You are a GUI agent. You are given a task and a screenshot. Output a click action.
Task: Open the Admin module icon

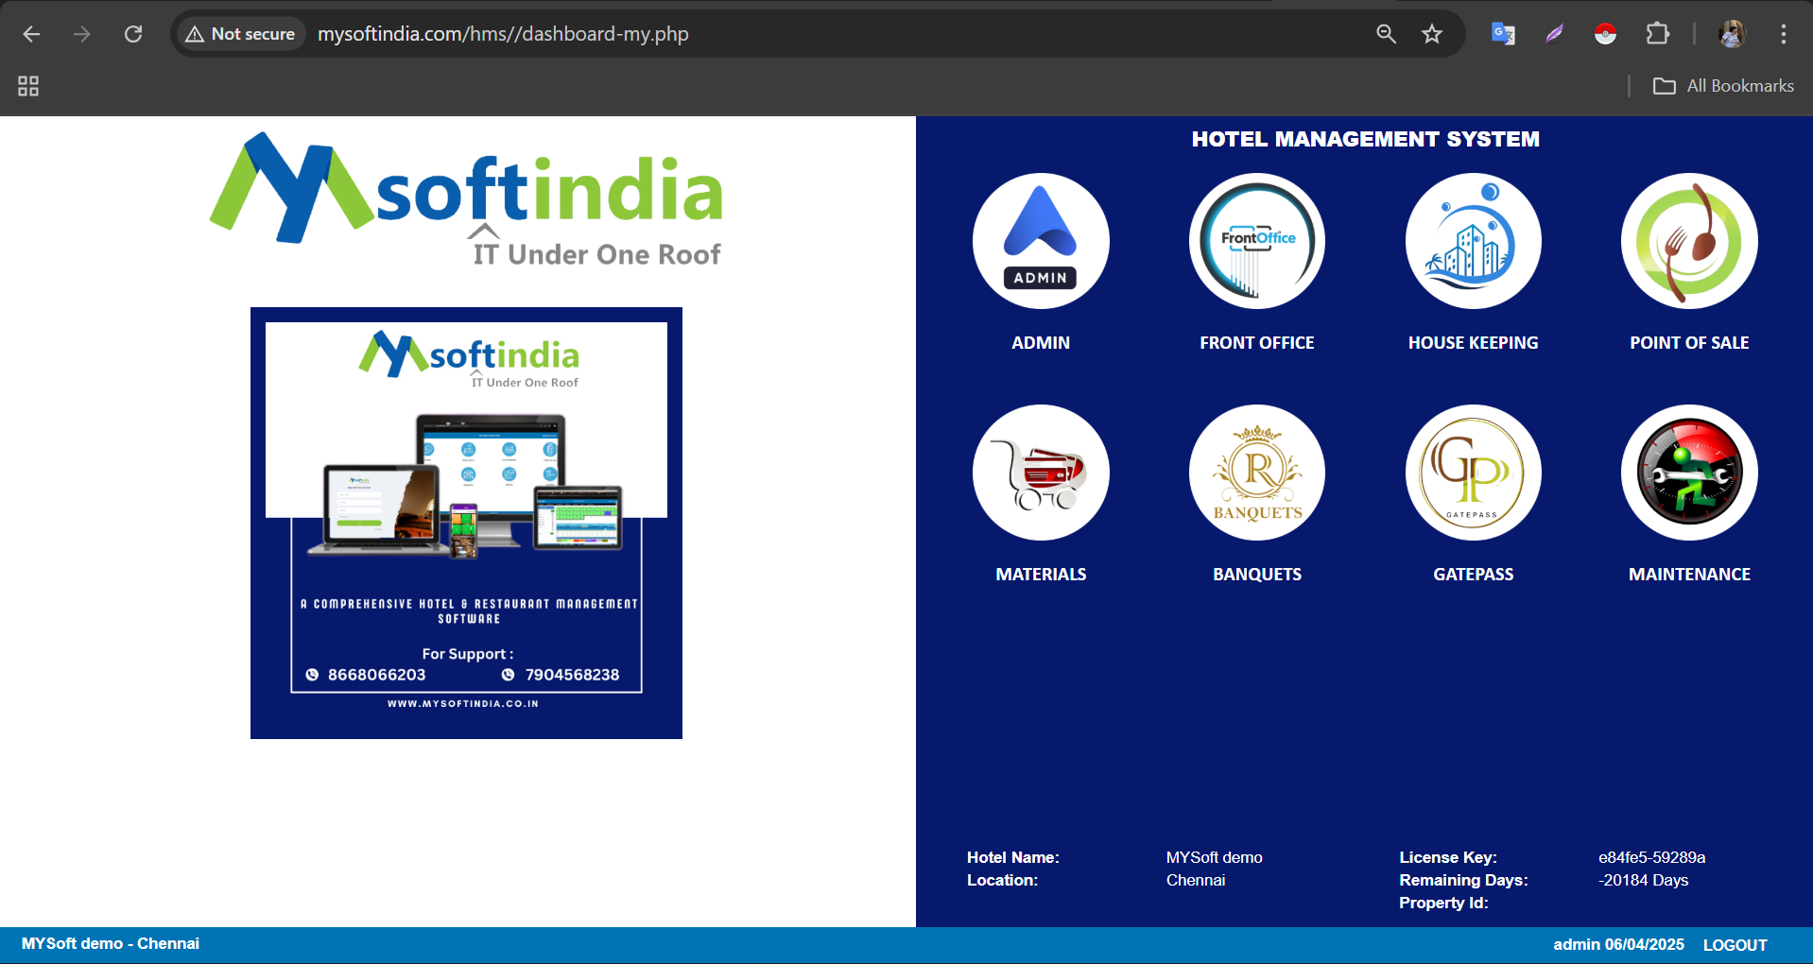pyautogui.click(x=1041, y=241)
